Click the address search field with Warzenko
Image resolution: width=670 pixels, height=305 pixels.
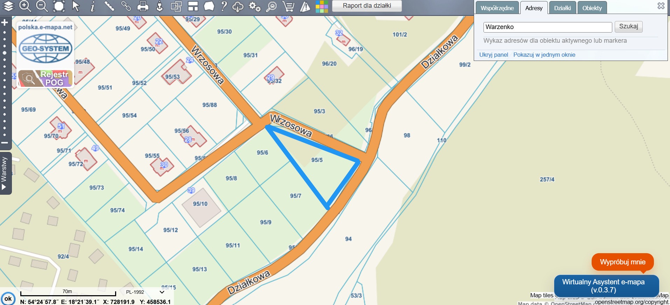(548, 27)
